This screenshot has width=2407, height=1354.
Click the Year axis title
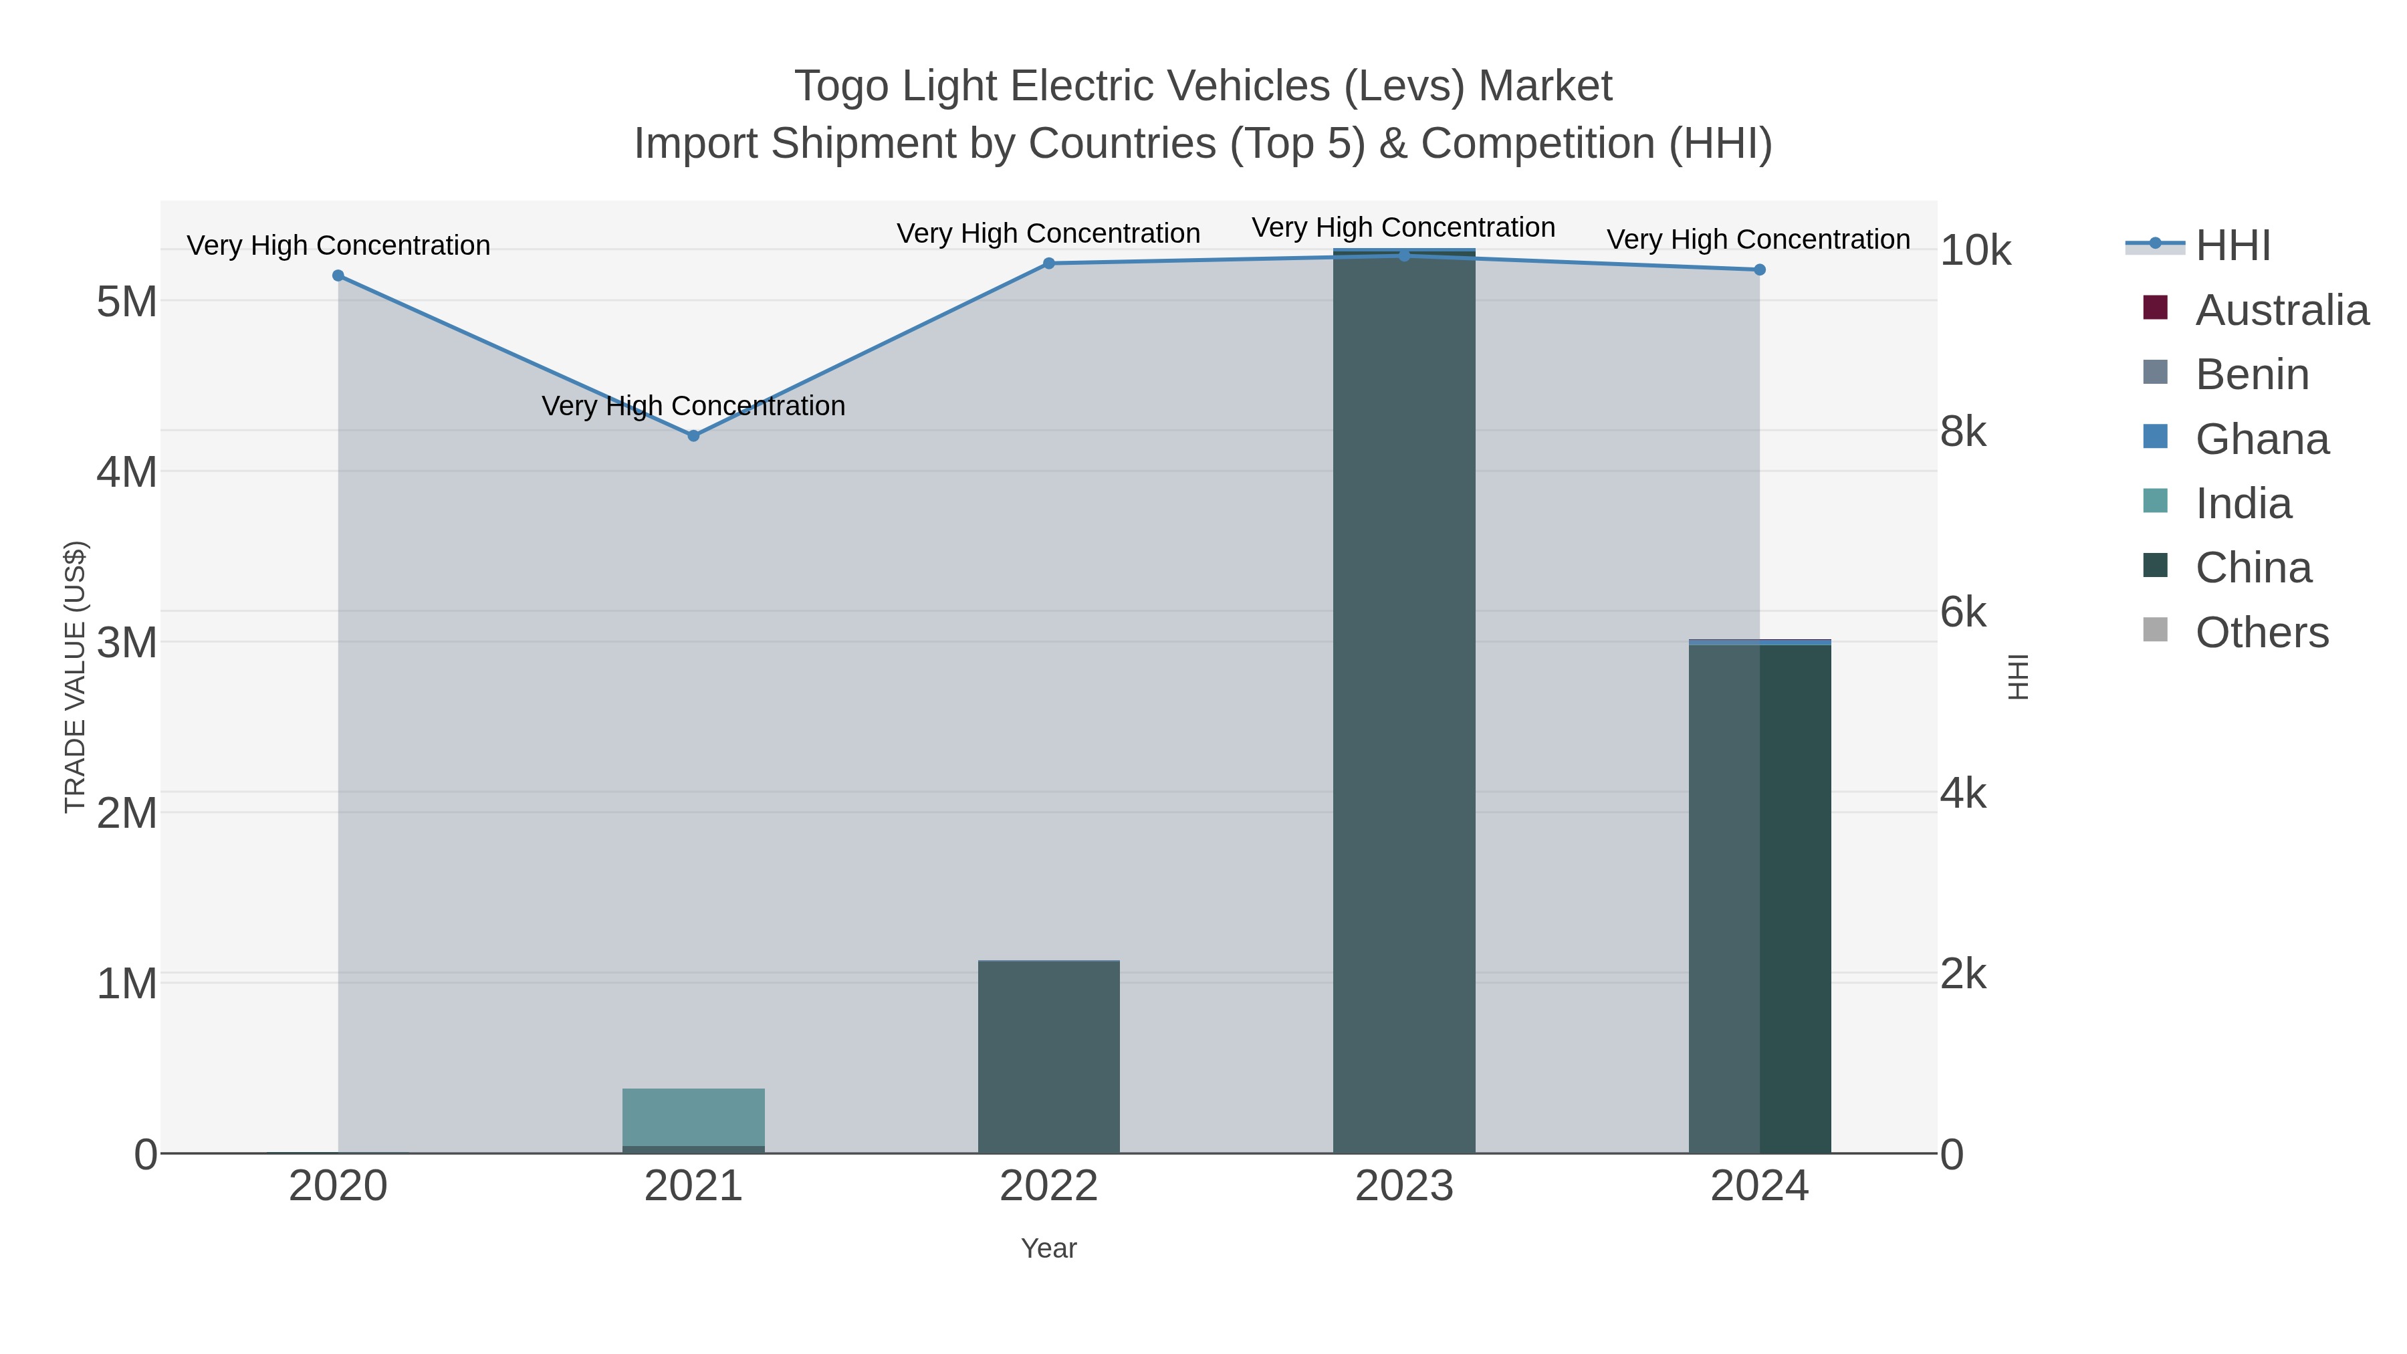click(1048, 1248)
